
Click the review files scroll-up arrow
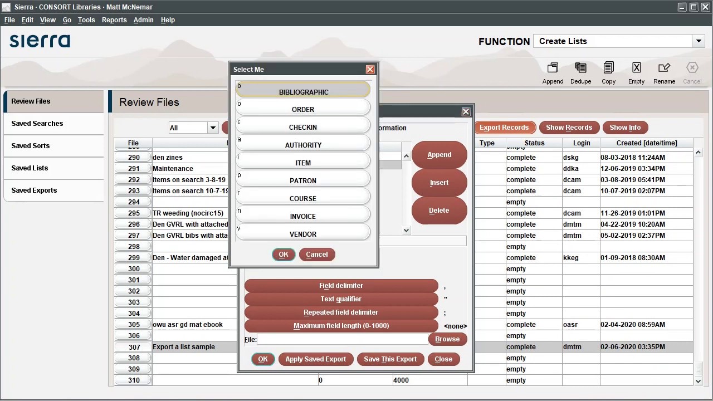pos(698,152)
